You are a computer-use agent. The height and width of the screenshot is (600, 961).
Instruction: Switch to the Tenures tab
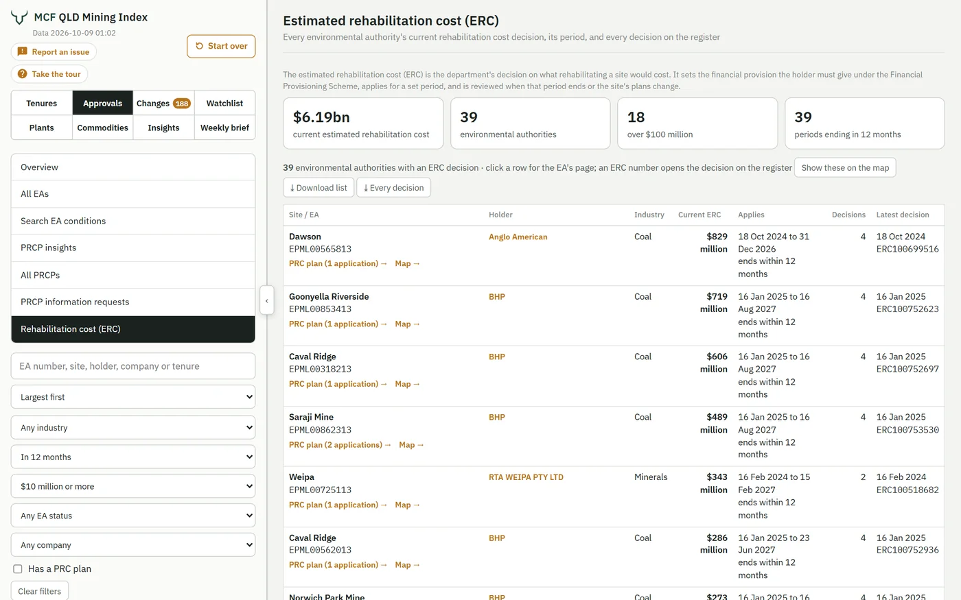coord(42,104)
